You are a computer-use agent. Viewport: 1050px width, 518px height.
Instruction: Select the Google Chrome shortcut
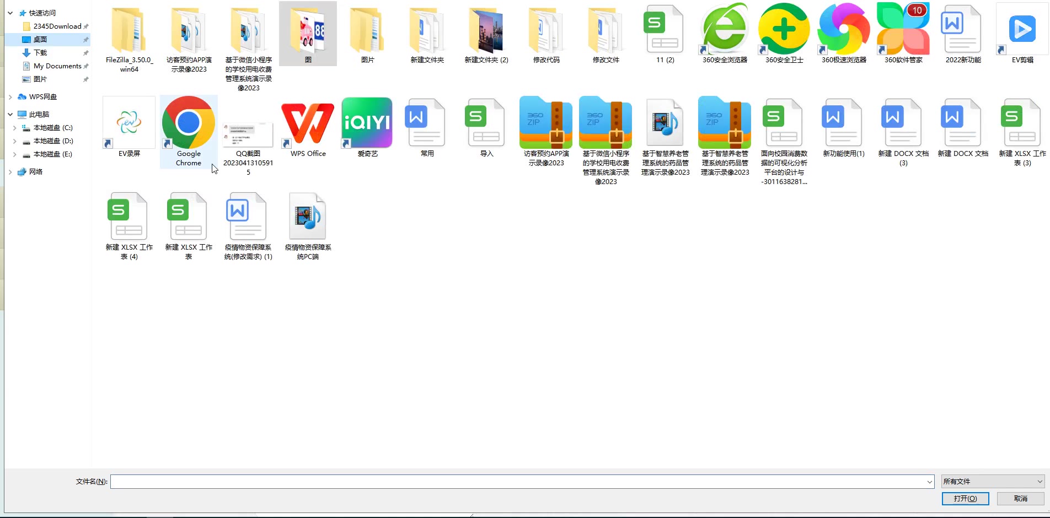(x=189, y=132)
